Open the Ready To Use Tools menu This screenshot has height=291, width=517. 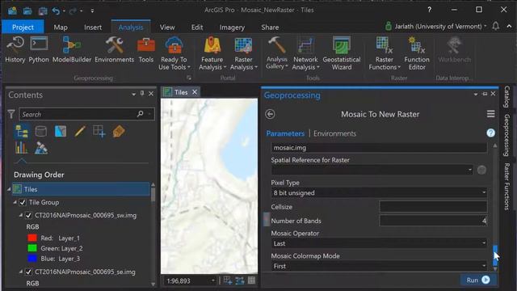click(174, 53)
